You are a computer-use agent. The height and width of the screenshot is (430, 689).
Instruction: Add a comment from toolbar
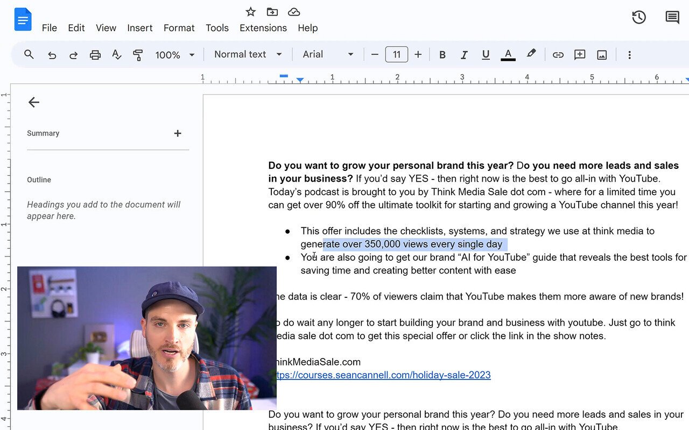[580, 55]
